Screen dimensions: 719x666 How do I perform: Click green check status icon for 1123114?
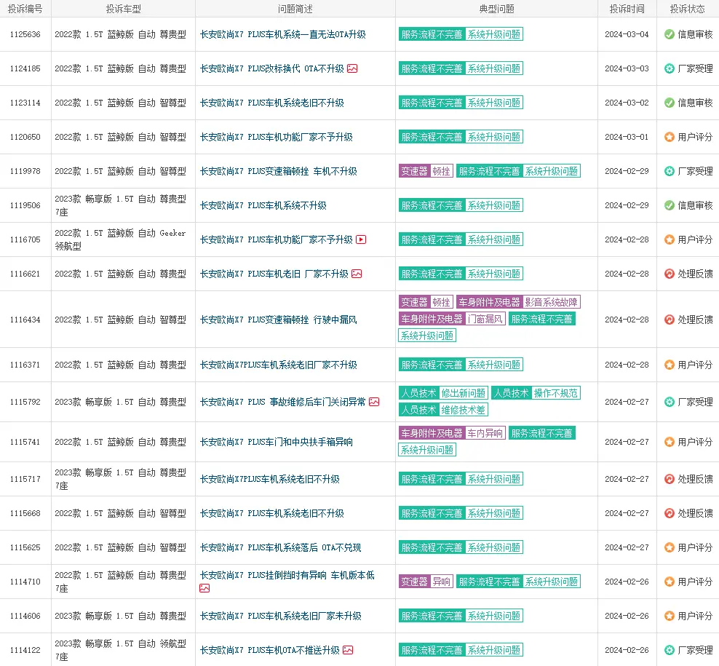coord(670,103)
